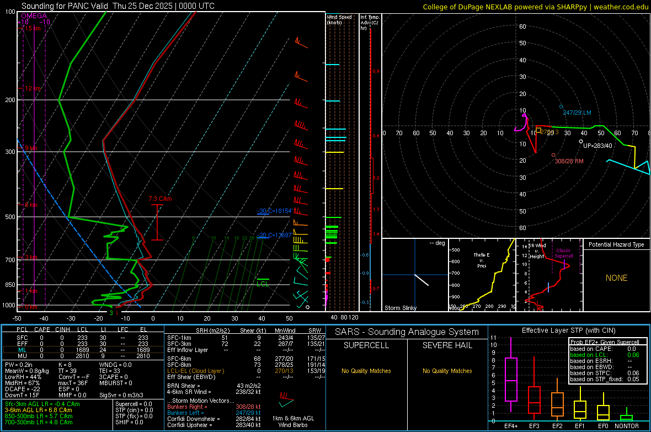The image size is (651, 432).
Task: Click the 'Theta-E v. Pres' plot label
Action: [x=482, y=260]
